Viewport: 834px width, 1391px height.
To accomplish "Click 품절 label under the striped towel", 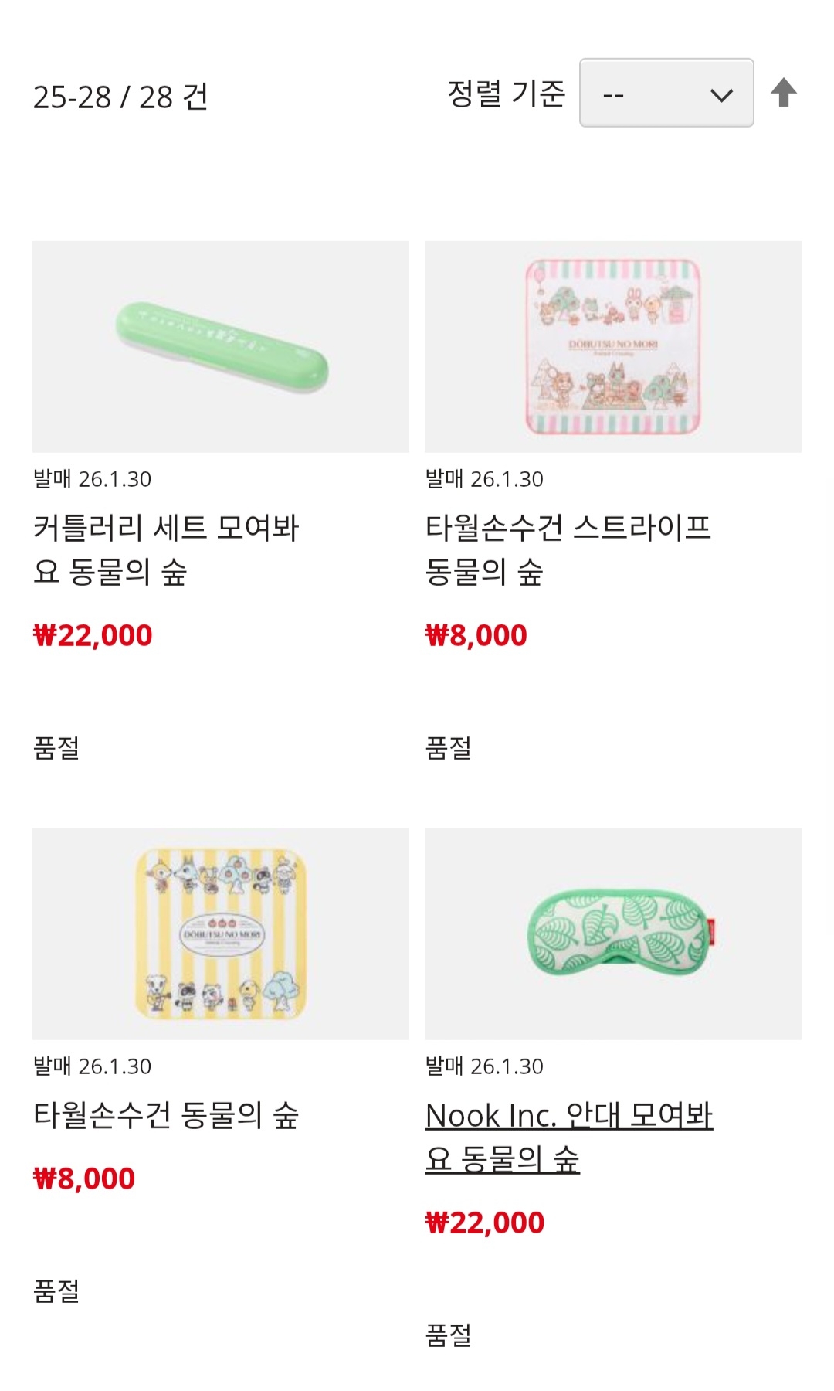I will pyautogui.click(x=449, y=747).
